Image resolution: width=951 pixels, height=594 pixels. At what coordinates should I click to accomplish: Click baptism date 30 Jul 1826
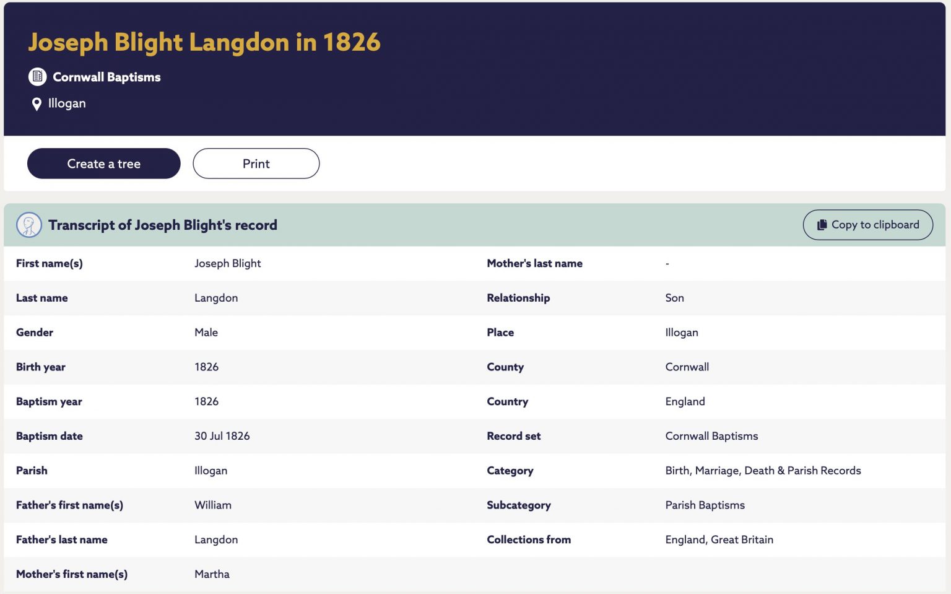222,436
